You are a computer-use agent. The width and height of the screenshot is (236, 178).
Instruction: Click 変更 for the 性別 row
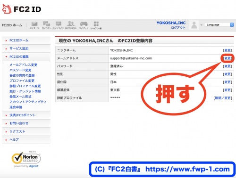coord(228,74)
